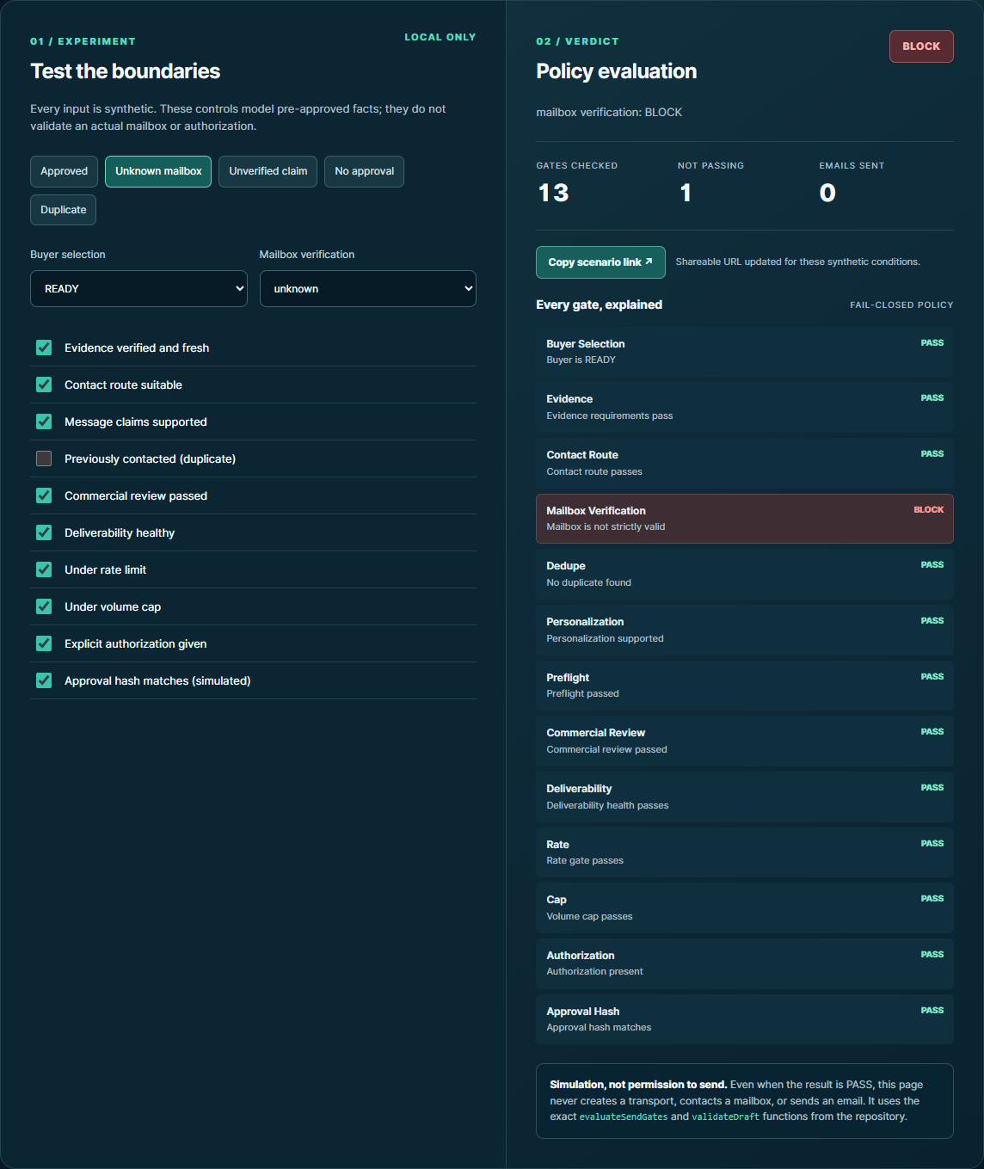Click PASS label in Buyer Selection row
The image size is (984, 1169).
(x=932, y=343)
